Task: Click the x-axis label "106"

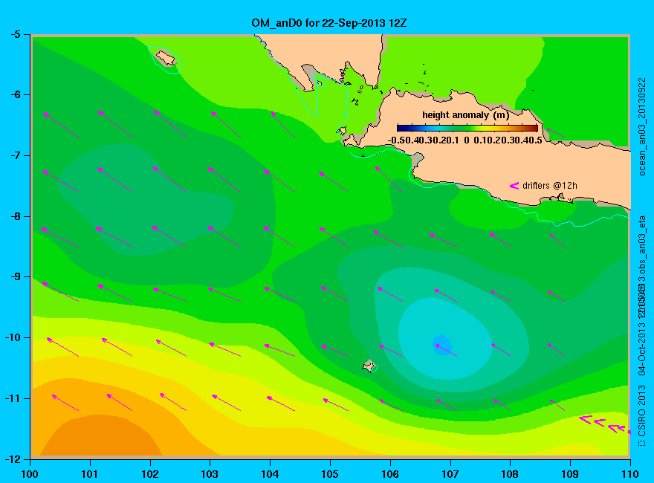Action: (x=390, y=474)
